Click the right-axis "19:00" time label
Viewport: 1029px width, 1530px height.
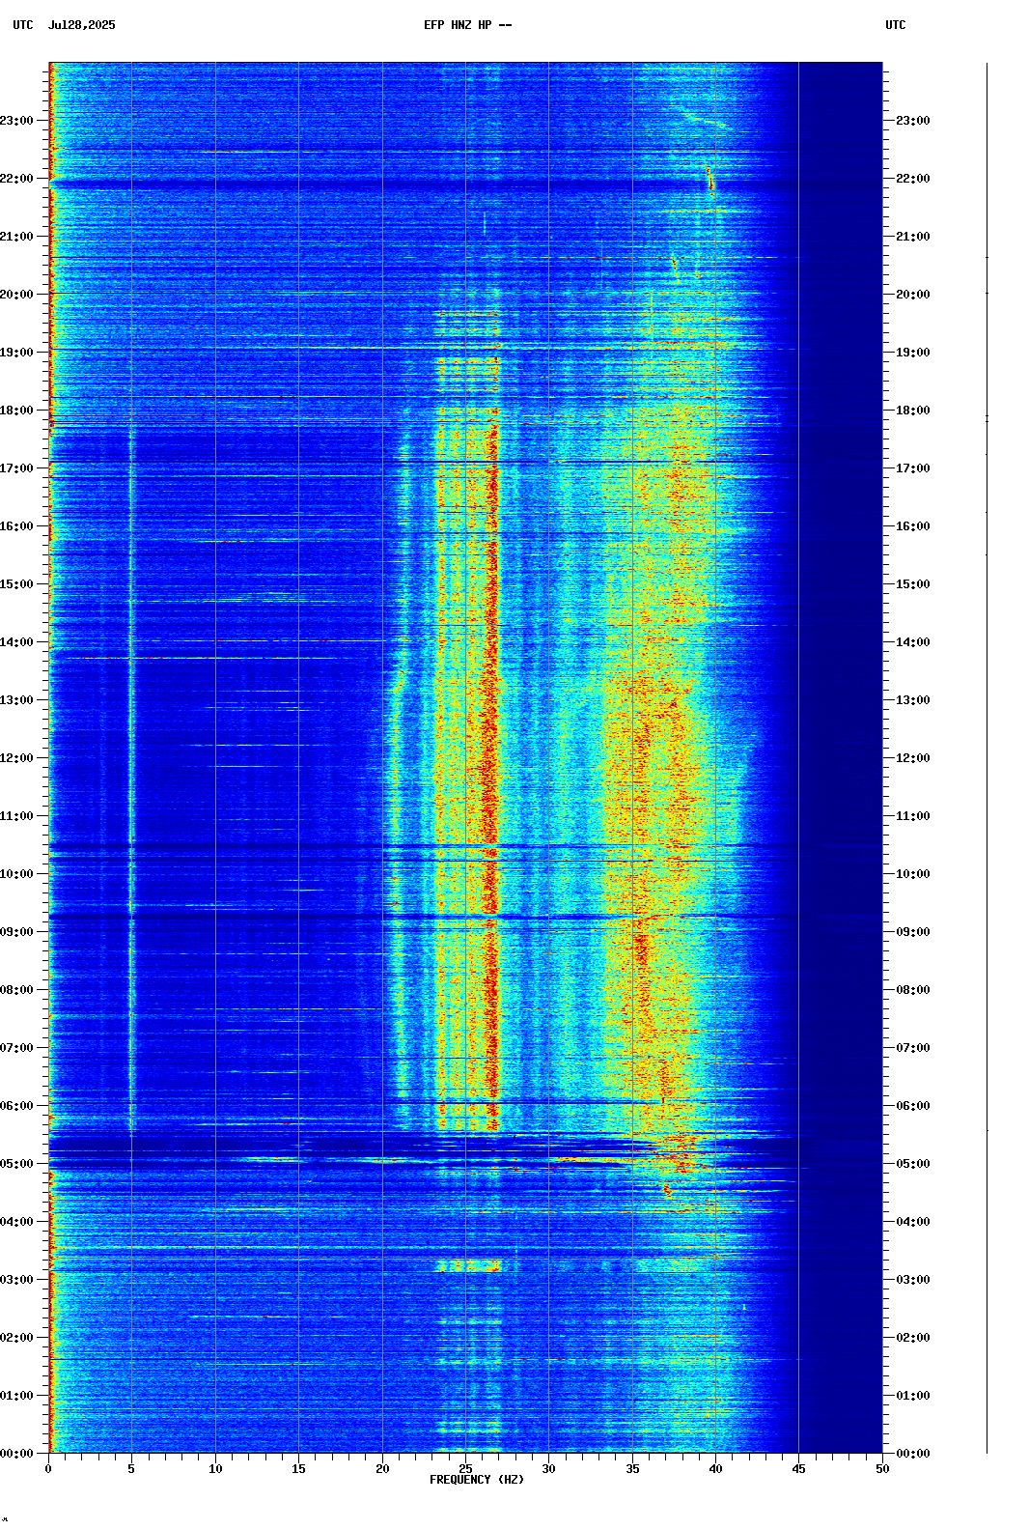pyautogui.click(x=913, y=353)
